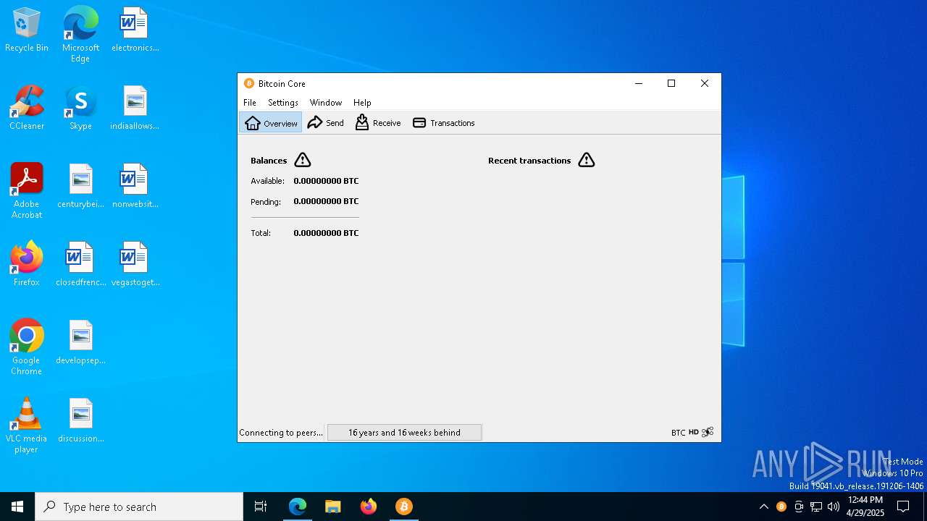Open the network status tray icon
Image resolution: width=927 pixels, height=521 pixels.
coord(816,507)
